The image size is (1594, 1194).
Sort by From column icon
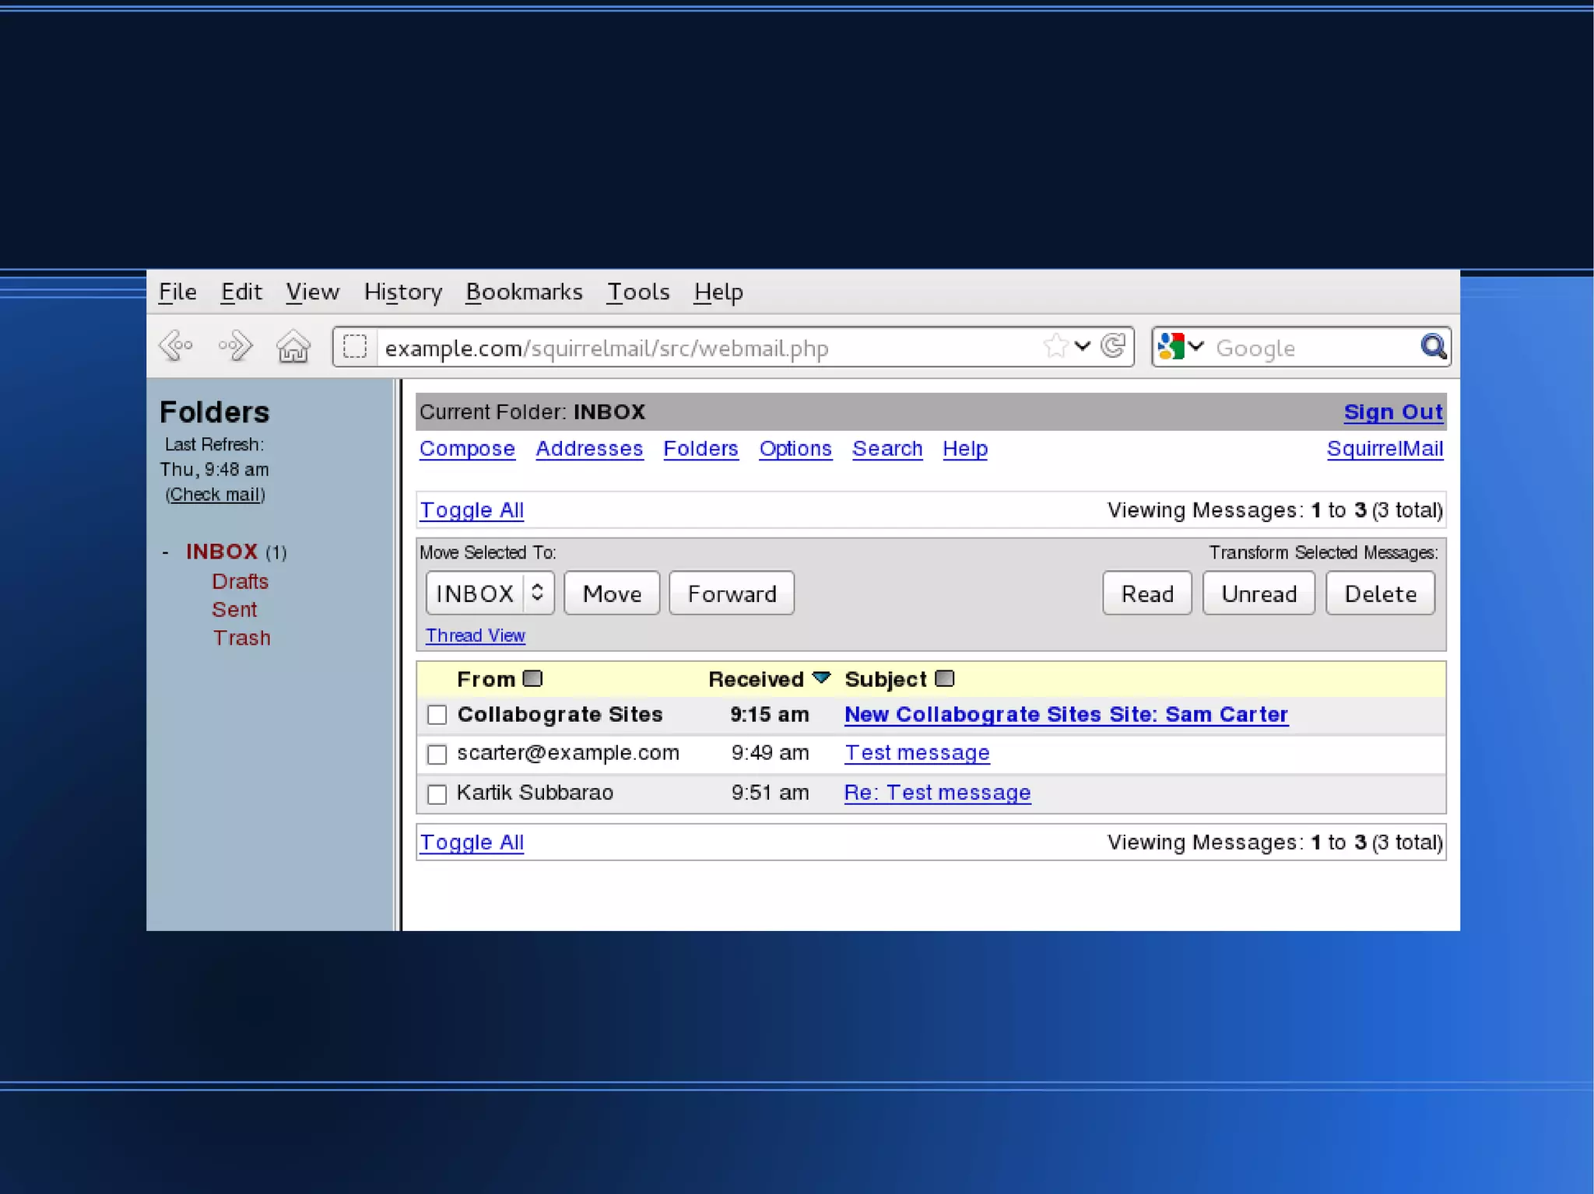pos(533,678)
